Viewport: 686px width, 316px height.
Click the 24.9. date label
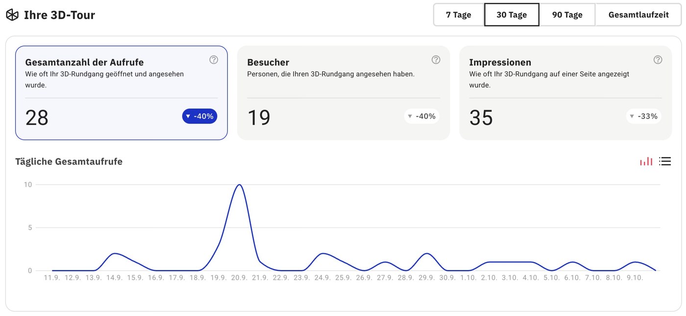pos(322,278)
